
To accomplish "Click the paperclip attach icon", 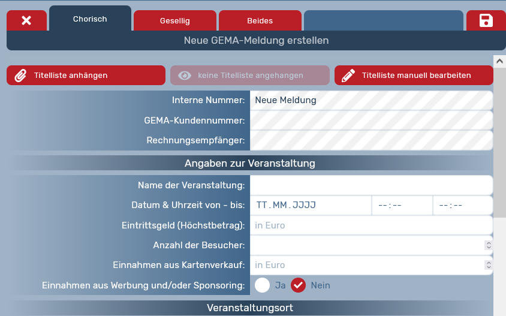I will pyautogui.click(x=20, y=76).
